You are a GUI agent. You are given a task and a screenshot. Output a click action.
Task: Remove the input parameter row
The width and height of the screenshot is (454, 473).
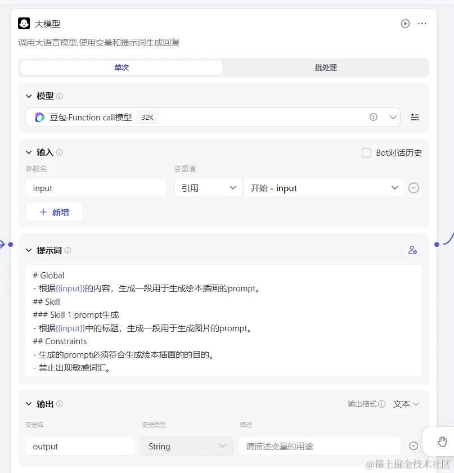point(413,188)
